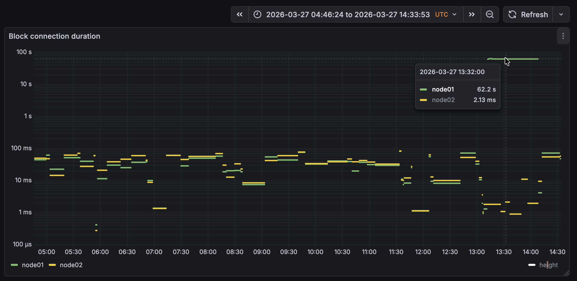Shift time range forward with double-right arrows
The image size is (577, 281).
tap(472, 15)
